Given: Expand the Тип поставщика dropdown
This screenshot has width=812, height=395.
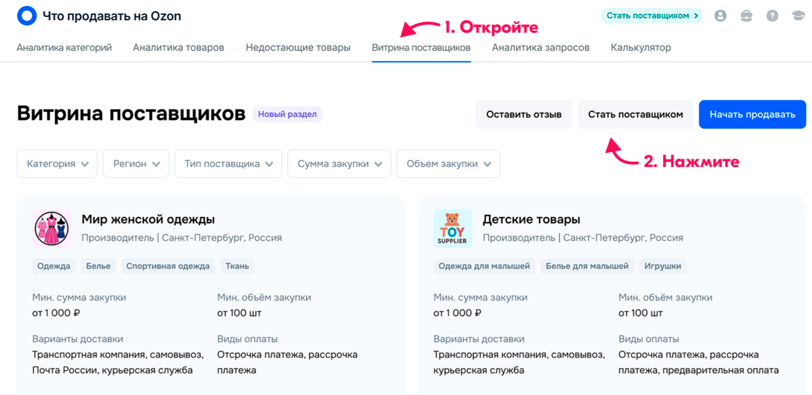Looking at the screenshot, I should (x=228, y=164).
